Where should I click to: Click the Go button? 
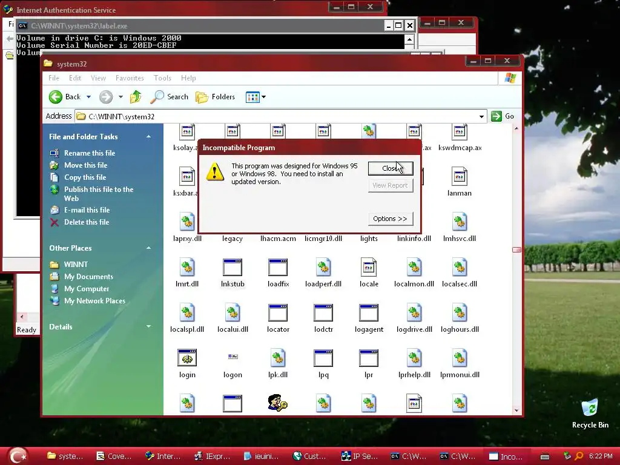pos(503,116)
